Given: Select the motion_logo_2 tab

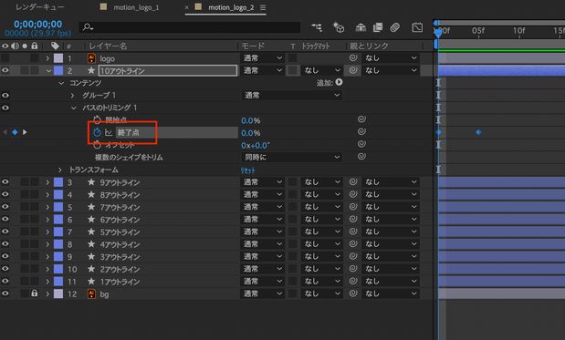Looking at the screenshot, I should click(x=231, y=7).
